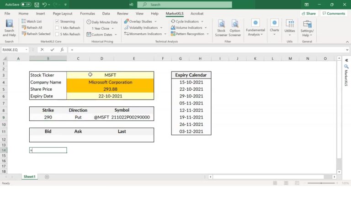Cancel the formula entry
The width and height of the screenshot is (351, 197).
click(x=42, y=50)
